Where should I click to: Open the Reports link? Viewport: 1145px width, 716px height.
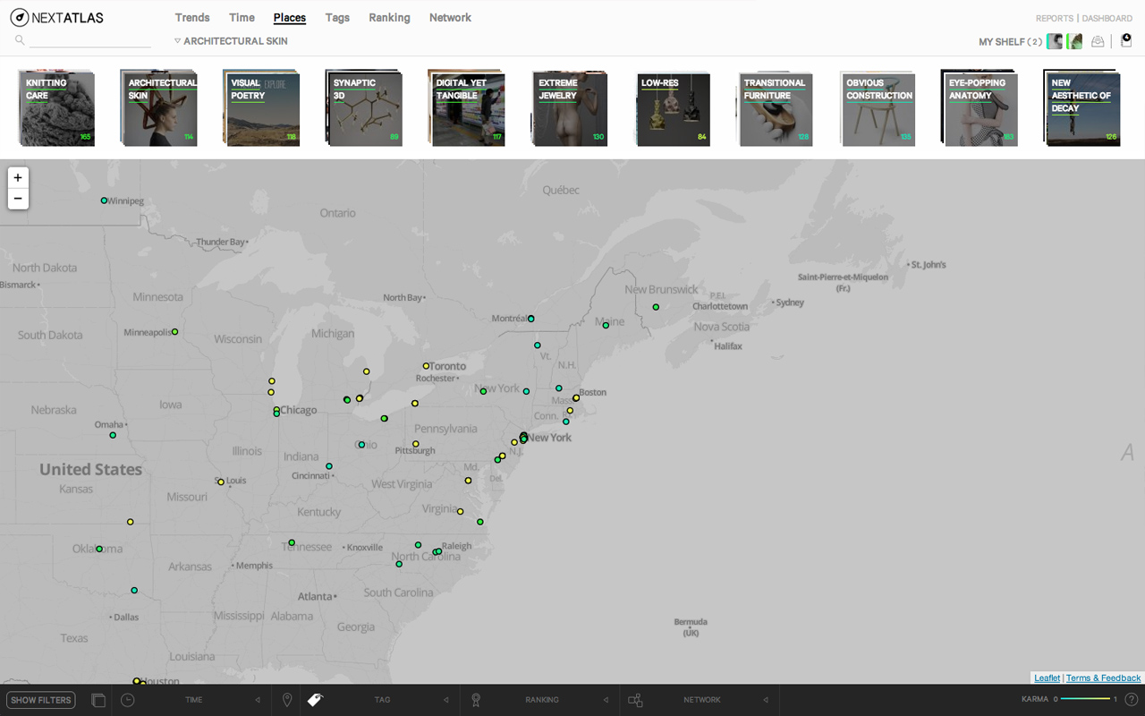click(x=1054, y=18)
